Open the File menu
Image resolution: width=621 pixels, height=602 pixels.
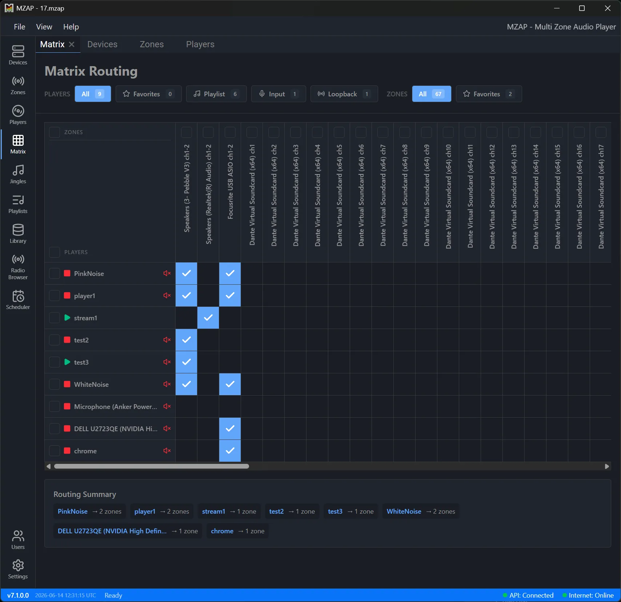coord(20,27)
